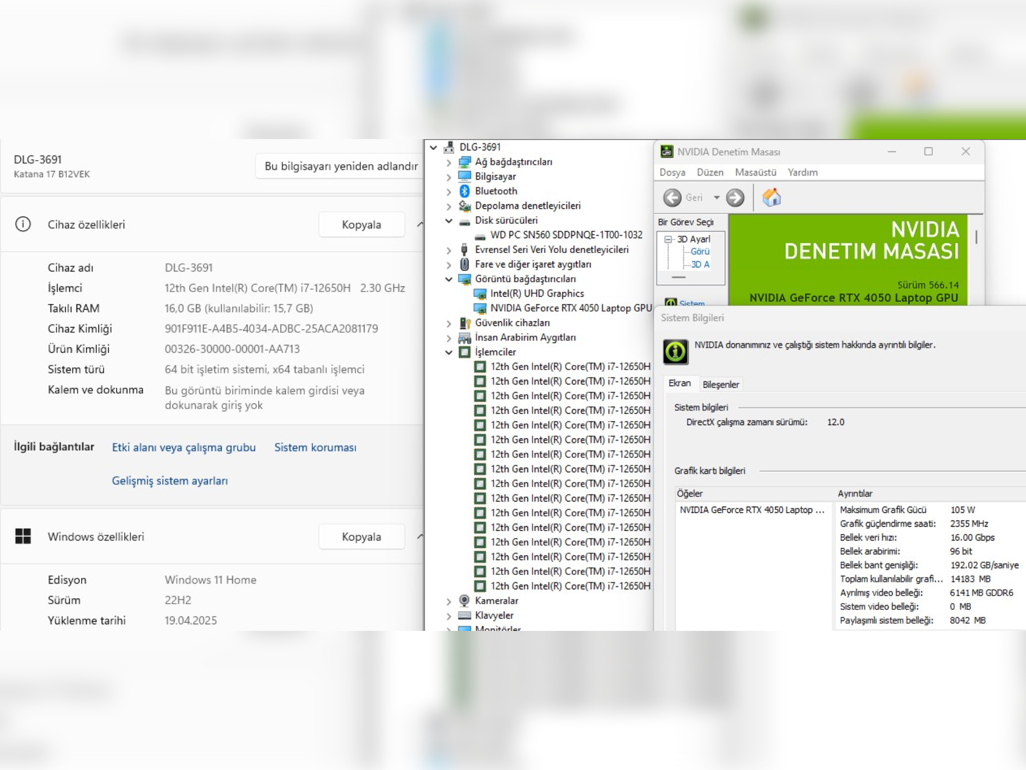Collapse the 3D Ayarl tree node

pyautogui.click(x=668, y=239)
